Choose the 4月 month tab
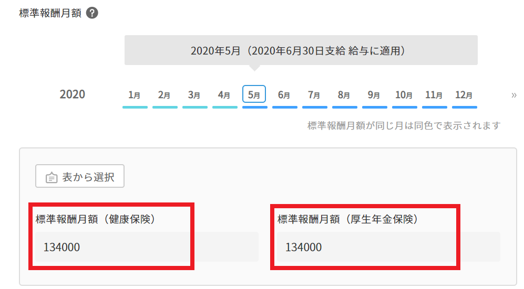Viewport: 524px width, 289px height. pyautogui.click(x=224, y=95)
